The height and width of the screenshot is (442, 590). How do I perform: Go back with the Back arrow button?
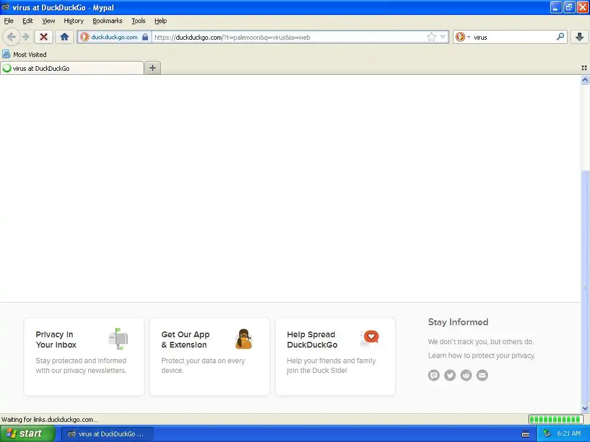[x=11, y=37]
